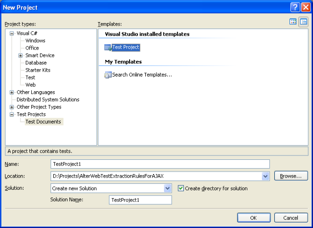Image resolution: width=313 pixels, height=228 pixels.
Task: Click the 'A project that contains tests.' description
Action: tap(40, 151)
